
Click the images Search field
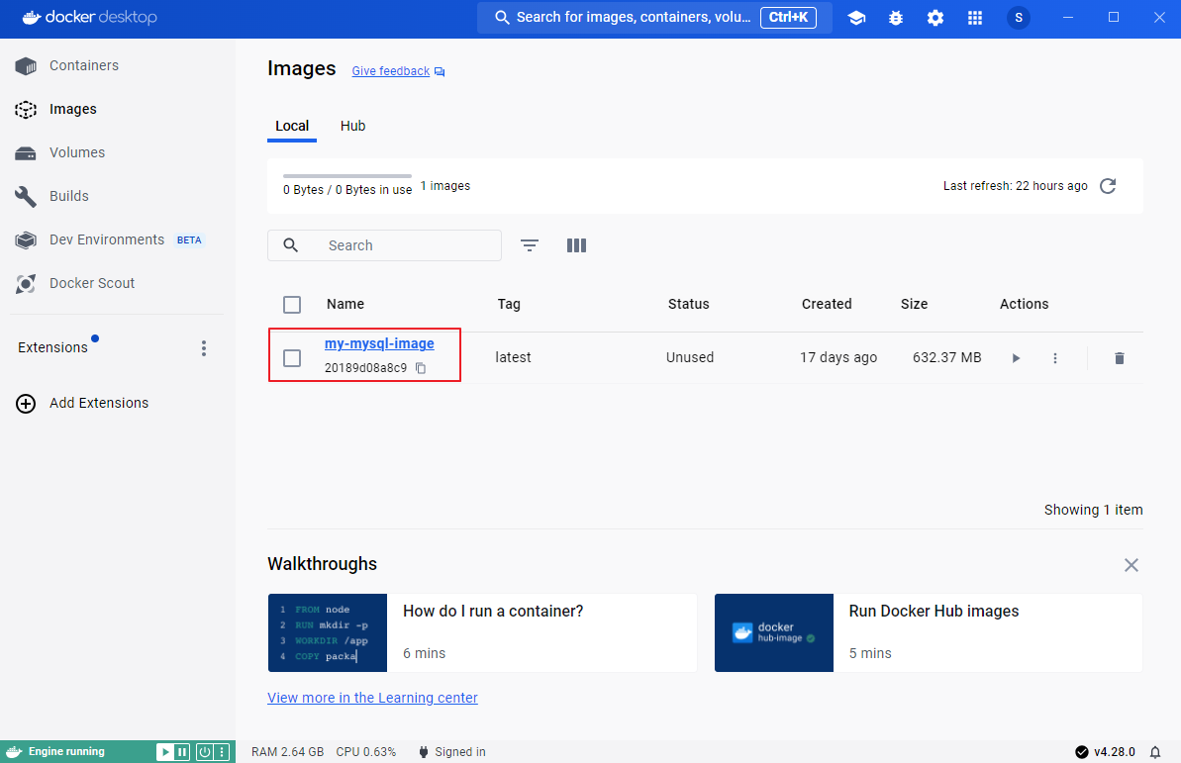pos(385,245)
